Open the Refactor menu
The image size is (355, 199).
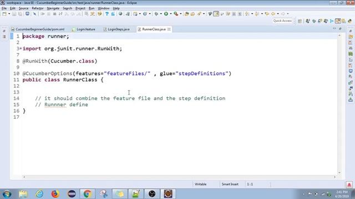(38, 8)
